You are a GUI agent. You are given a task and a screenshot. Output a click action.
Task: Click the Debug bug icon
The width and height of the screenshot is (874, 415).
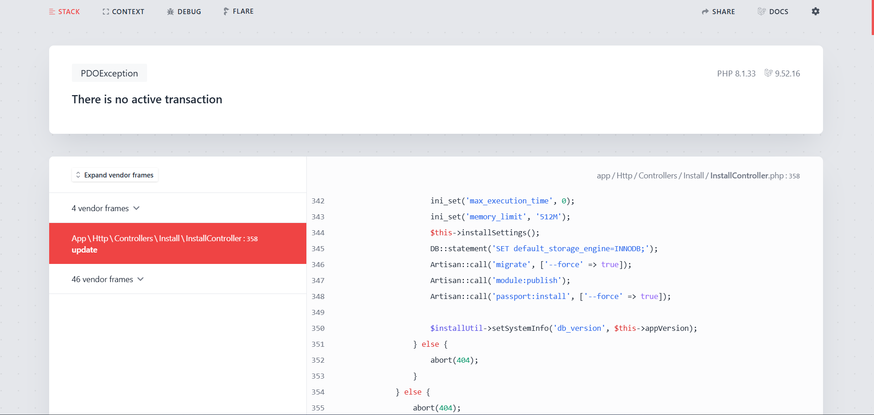tap(170, 12)
